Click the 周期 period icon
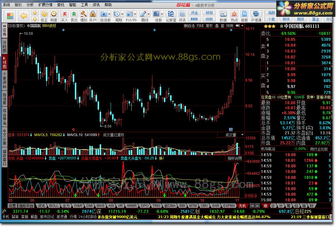The width and height of the screenshot is (336, 227). pyautogui.click(x=117, y=14)
